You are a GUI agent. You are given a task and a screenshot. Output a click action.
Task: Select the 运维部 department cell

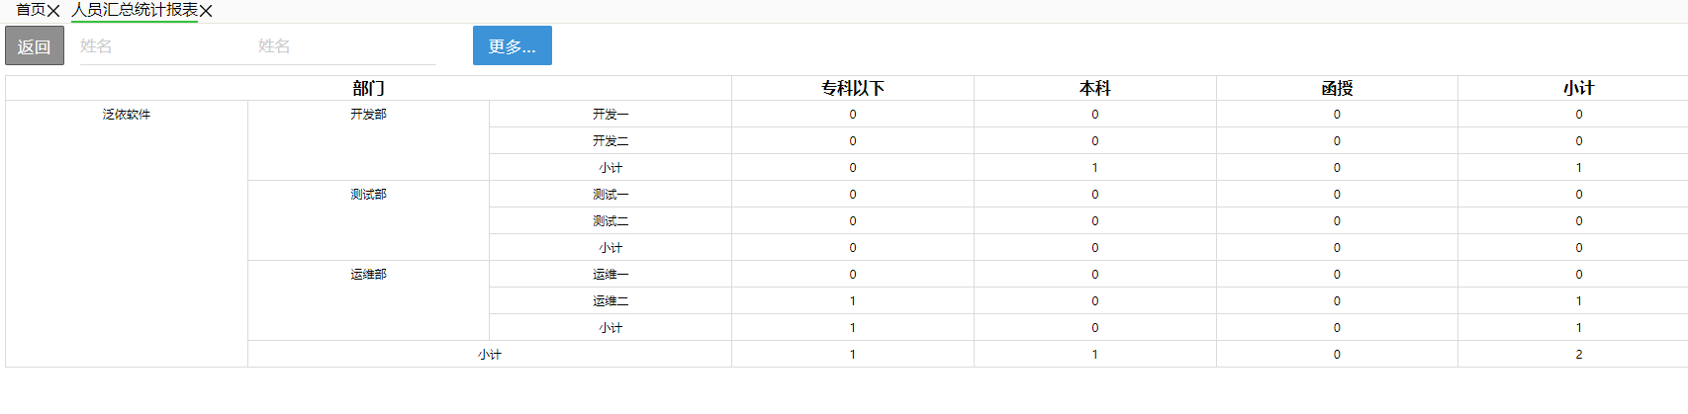tap(368, 275)
